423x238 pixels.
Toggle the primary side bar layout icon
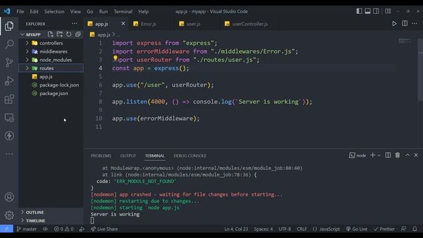coord(359,11)
